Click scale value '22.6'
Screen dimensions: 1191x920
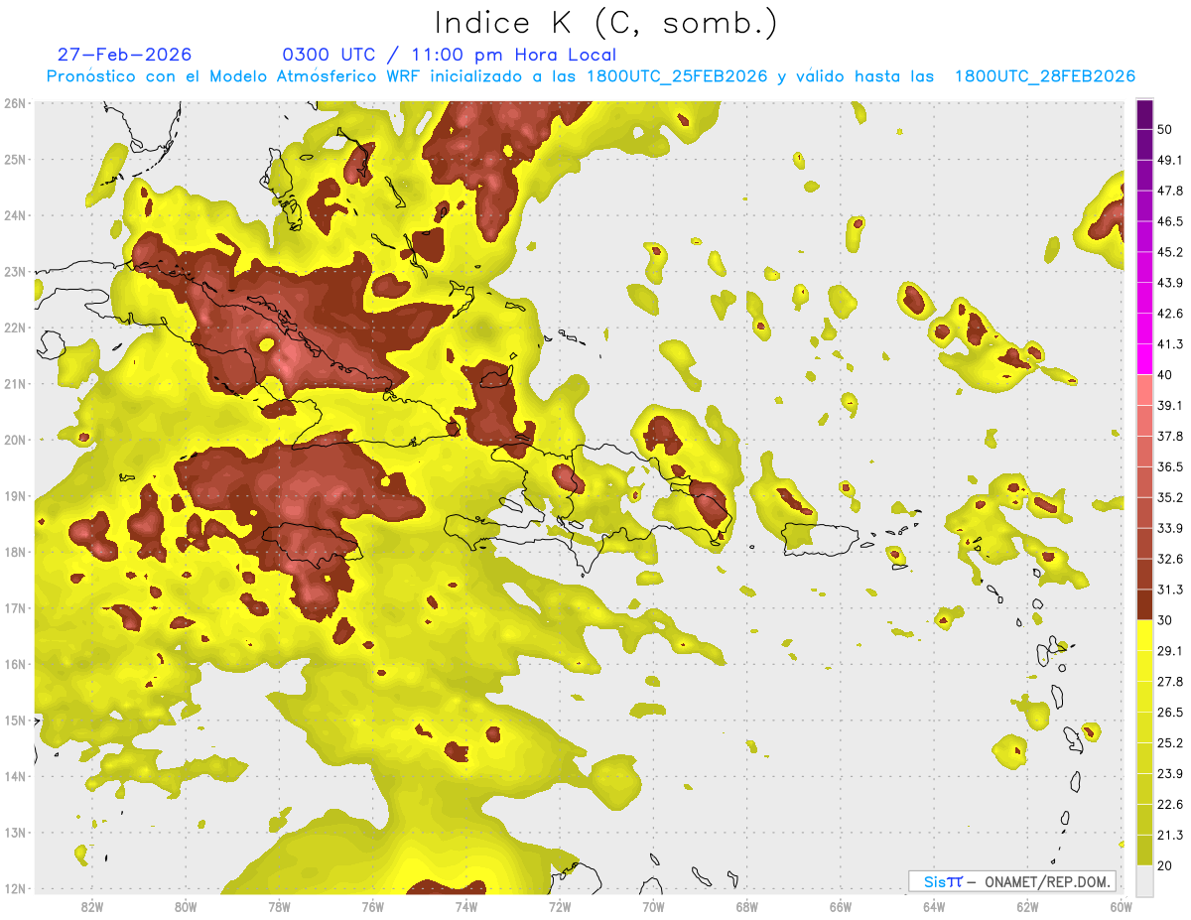(x=1170, y=804)
